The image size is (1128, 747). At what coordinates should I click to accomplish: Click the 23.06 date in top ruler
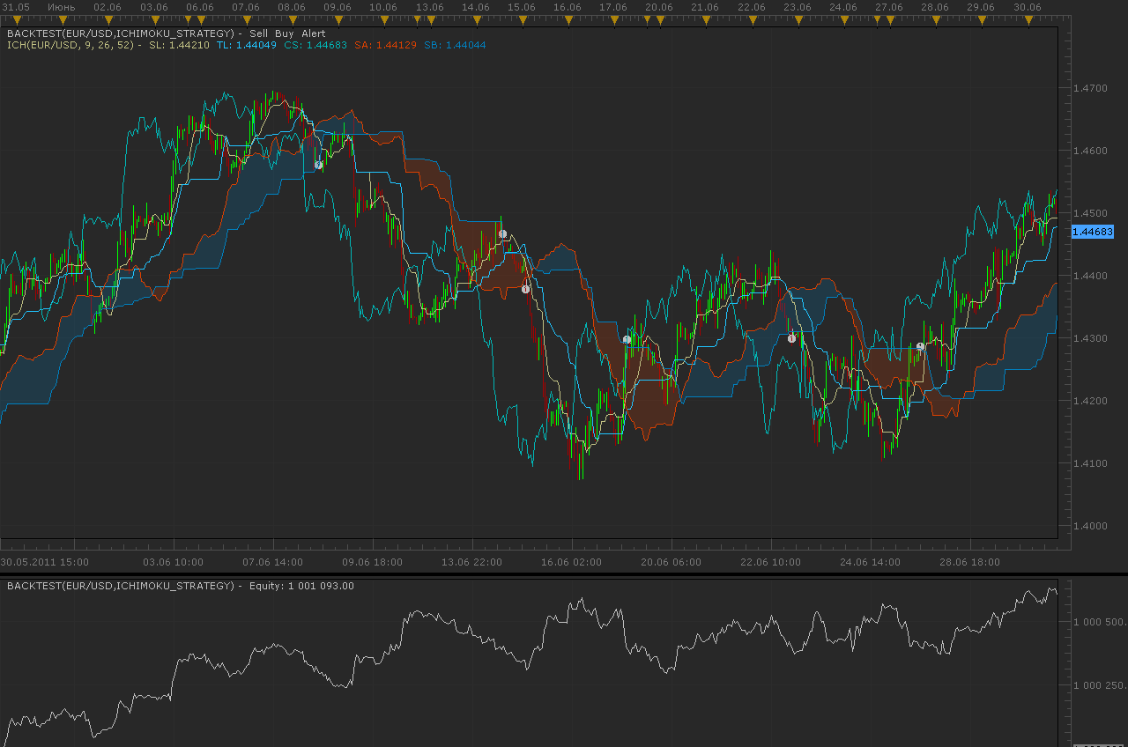(798, 7)
